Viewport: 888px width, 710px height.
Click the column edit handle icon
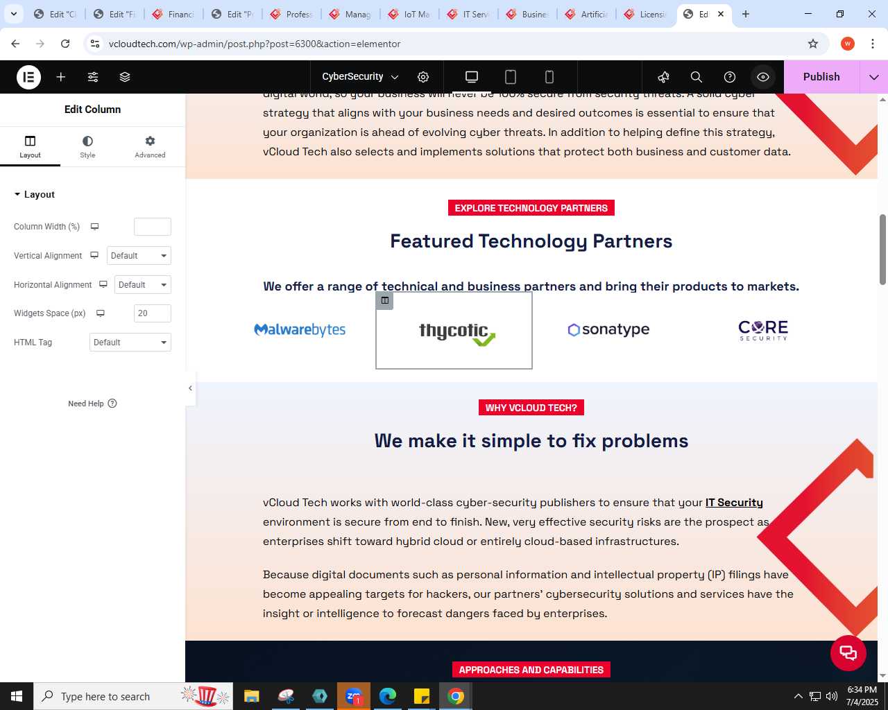(x=385, y=300)
